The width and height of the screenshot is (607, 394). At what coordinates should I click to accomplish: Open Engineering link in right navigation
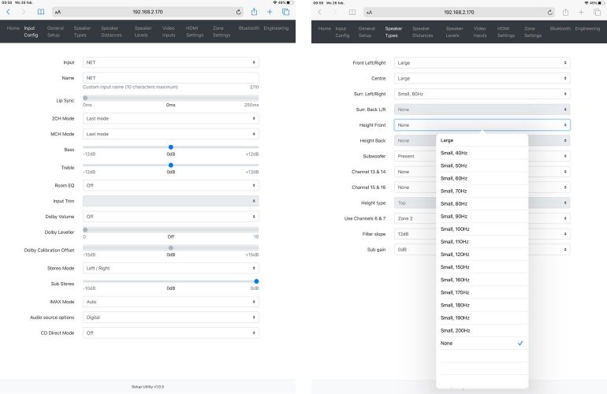click(587, 28)
